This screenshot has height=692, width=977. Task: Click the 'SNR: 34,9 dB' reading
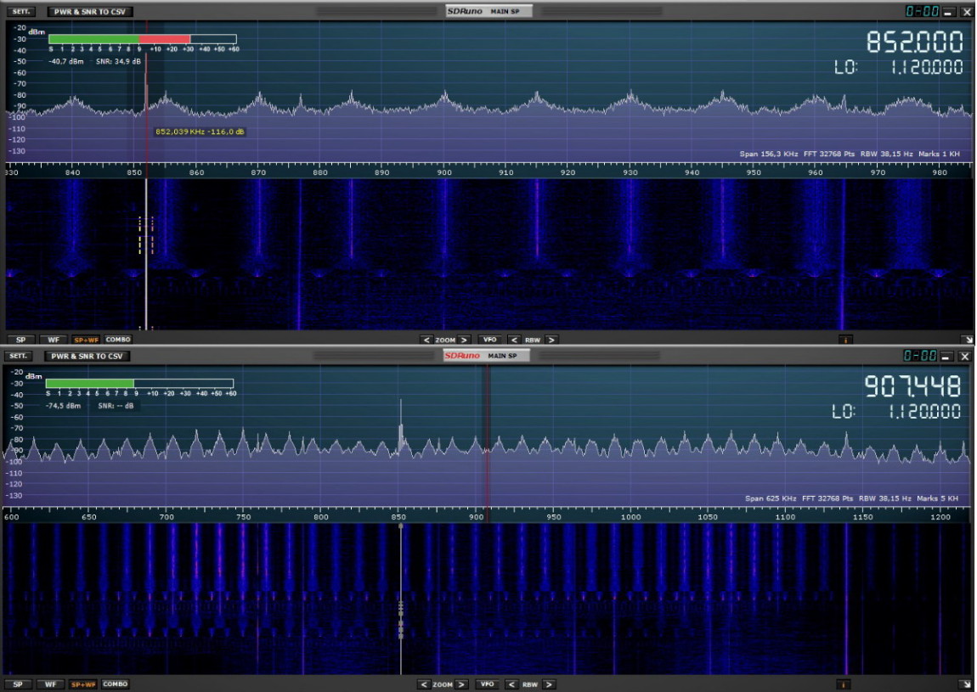pyautogui.click(x=118, y=61)
